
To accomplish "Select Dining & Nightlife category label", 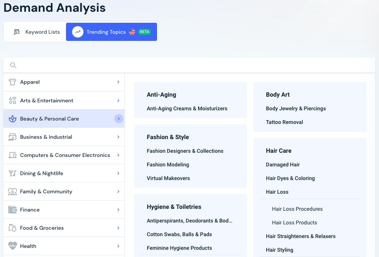I will point(42,174).
